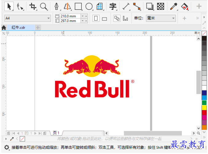
Task: Click property bar plus customize button
Action: click(184, 18)
